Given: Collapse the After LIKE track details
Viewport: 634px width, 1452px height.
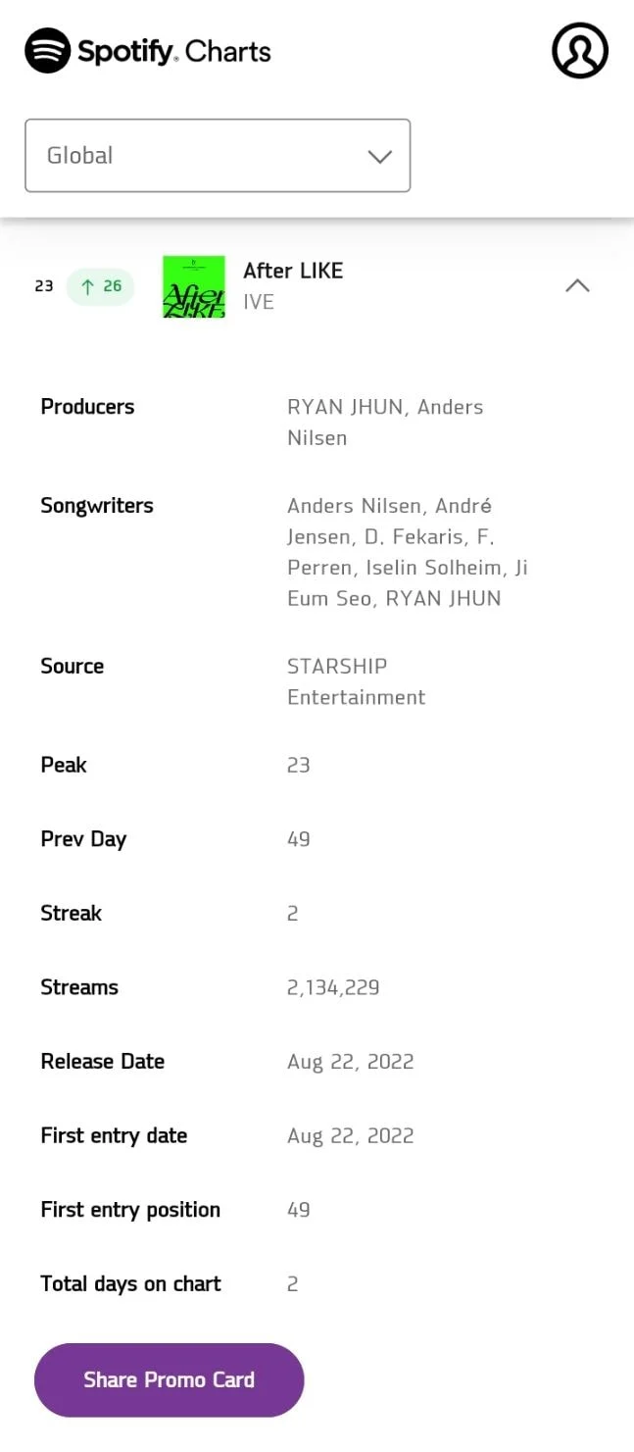Looking at the screenshot, I should point(578,285).
